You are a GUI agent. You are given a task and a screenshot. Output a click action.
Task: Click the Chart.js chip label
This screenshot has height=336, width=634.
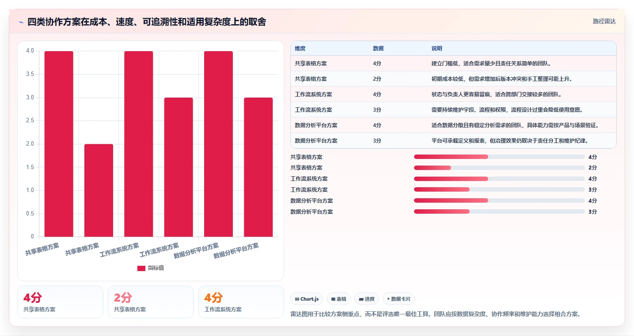click(310, 299)
